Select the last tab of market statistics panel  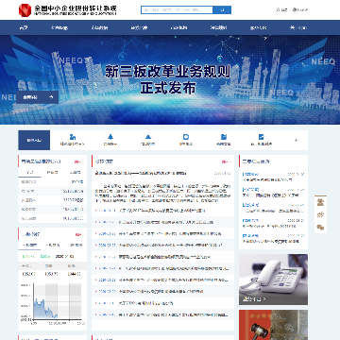pyautogui.click(x=75, y=172)
